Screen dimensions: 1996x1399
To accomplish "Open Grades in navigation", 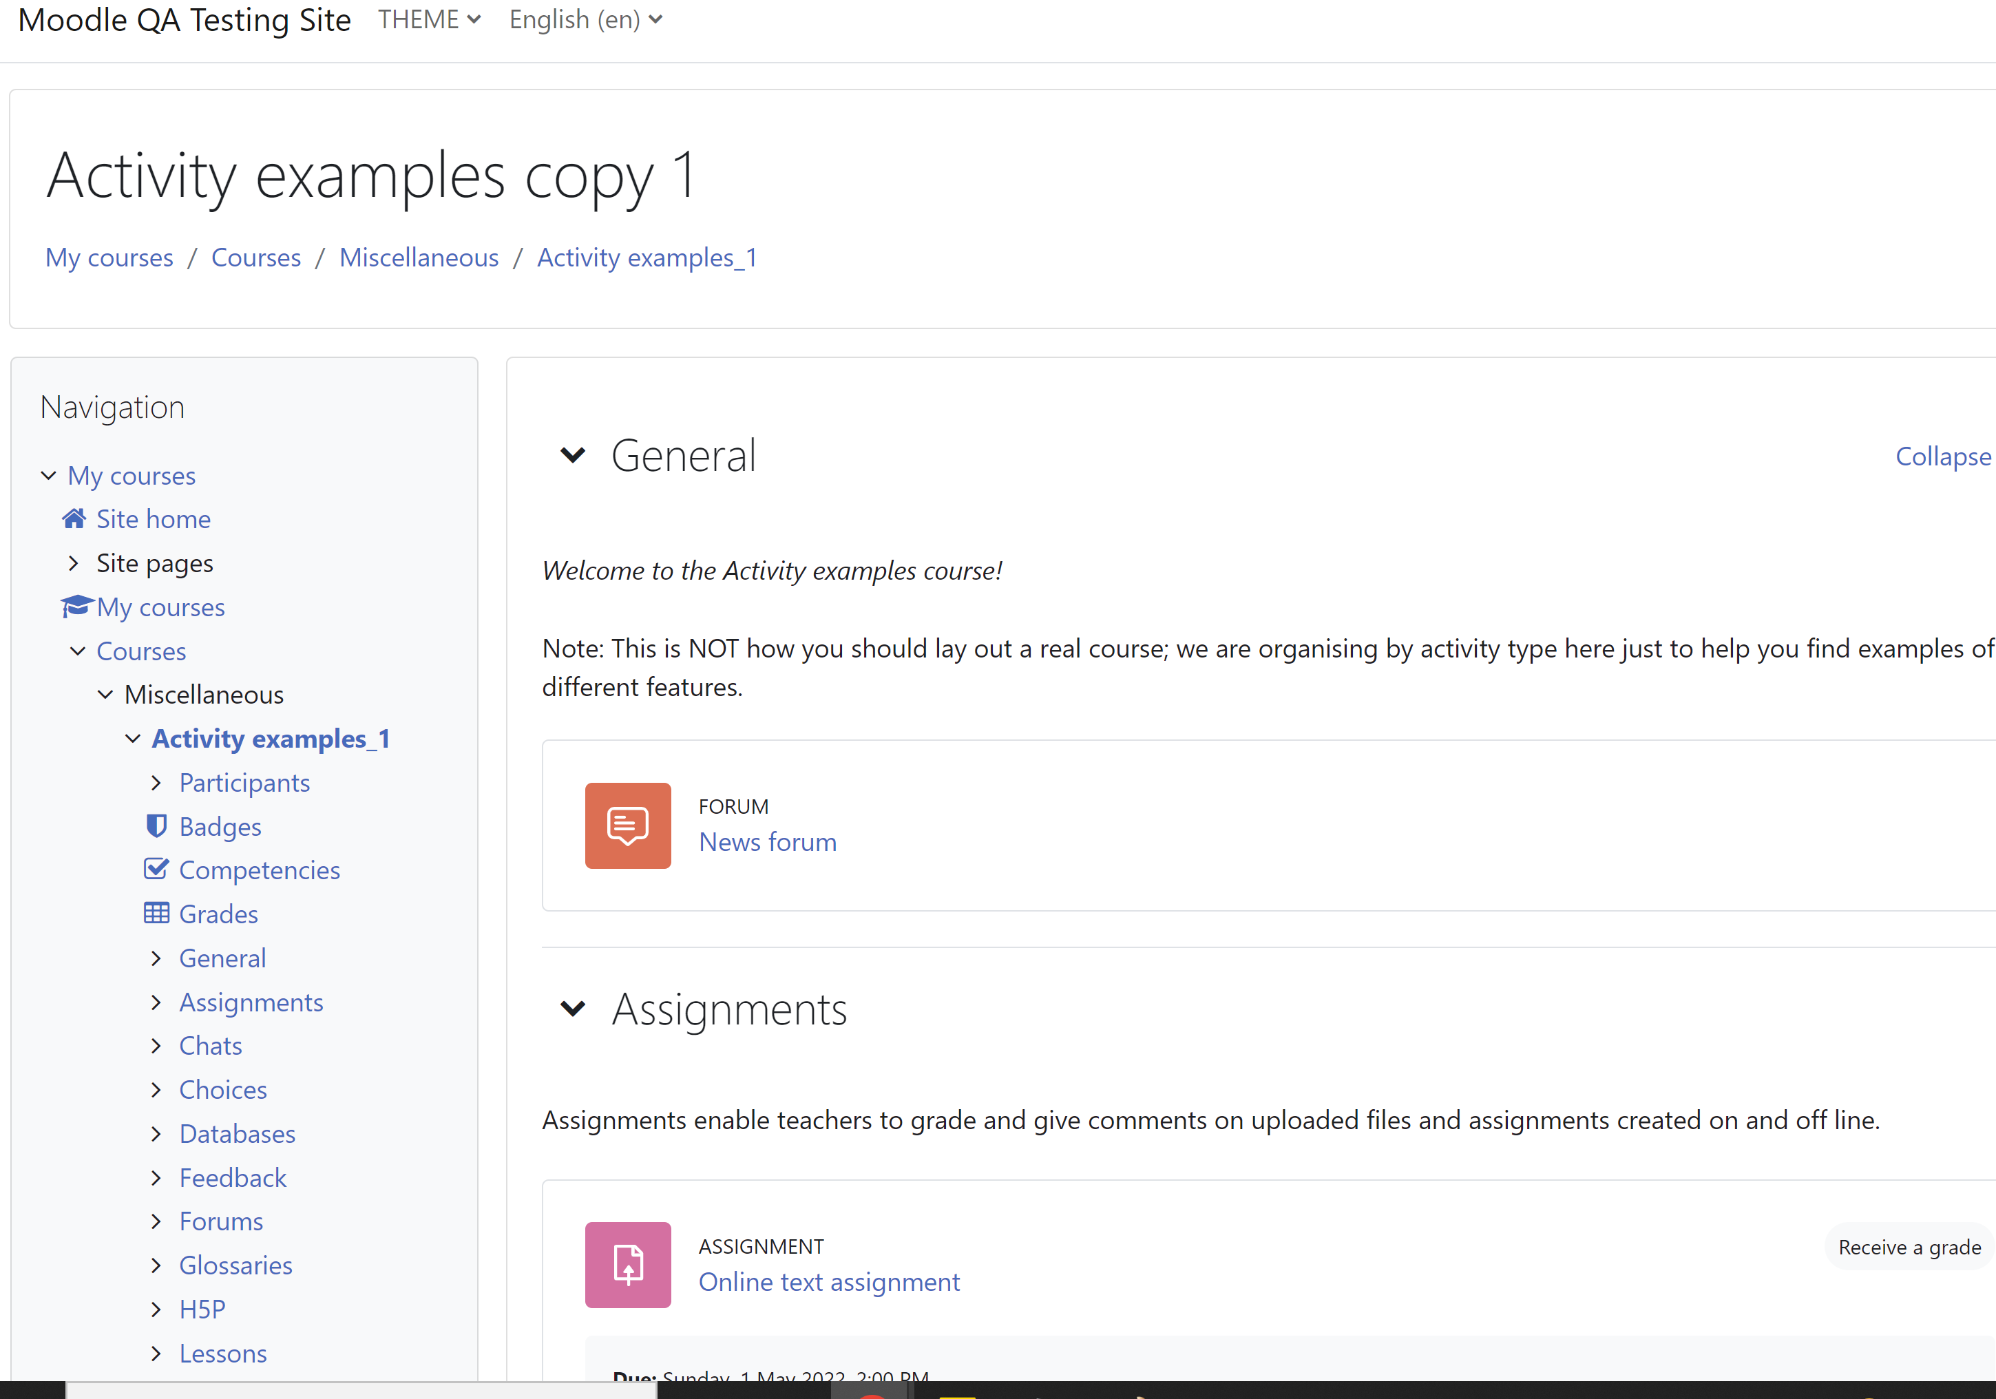I will coord(219,914).
